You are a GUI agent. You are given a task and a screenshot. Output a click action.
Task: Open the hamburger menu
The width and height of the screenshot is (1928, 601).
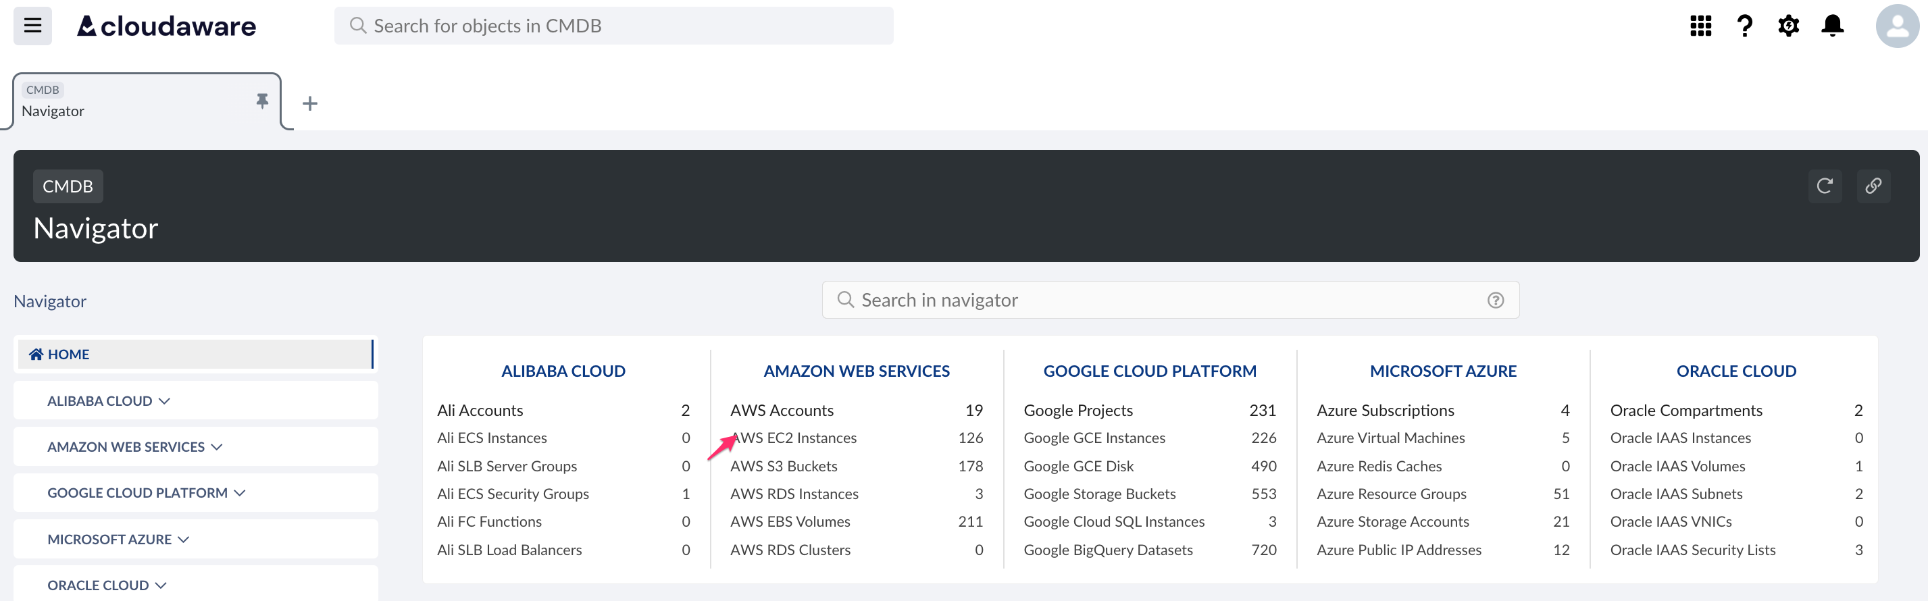(x=32, y=26)
